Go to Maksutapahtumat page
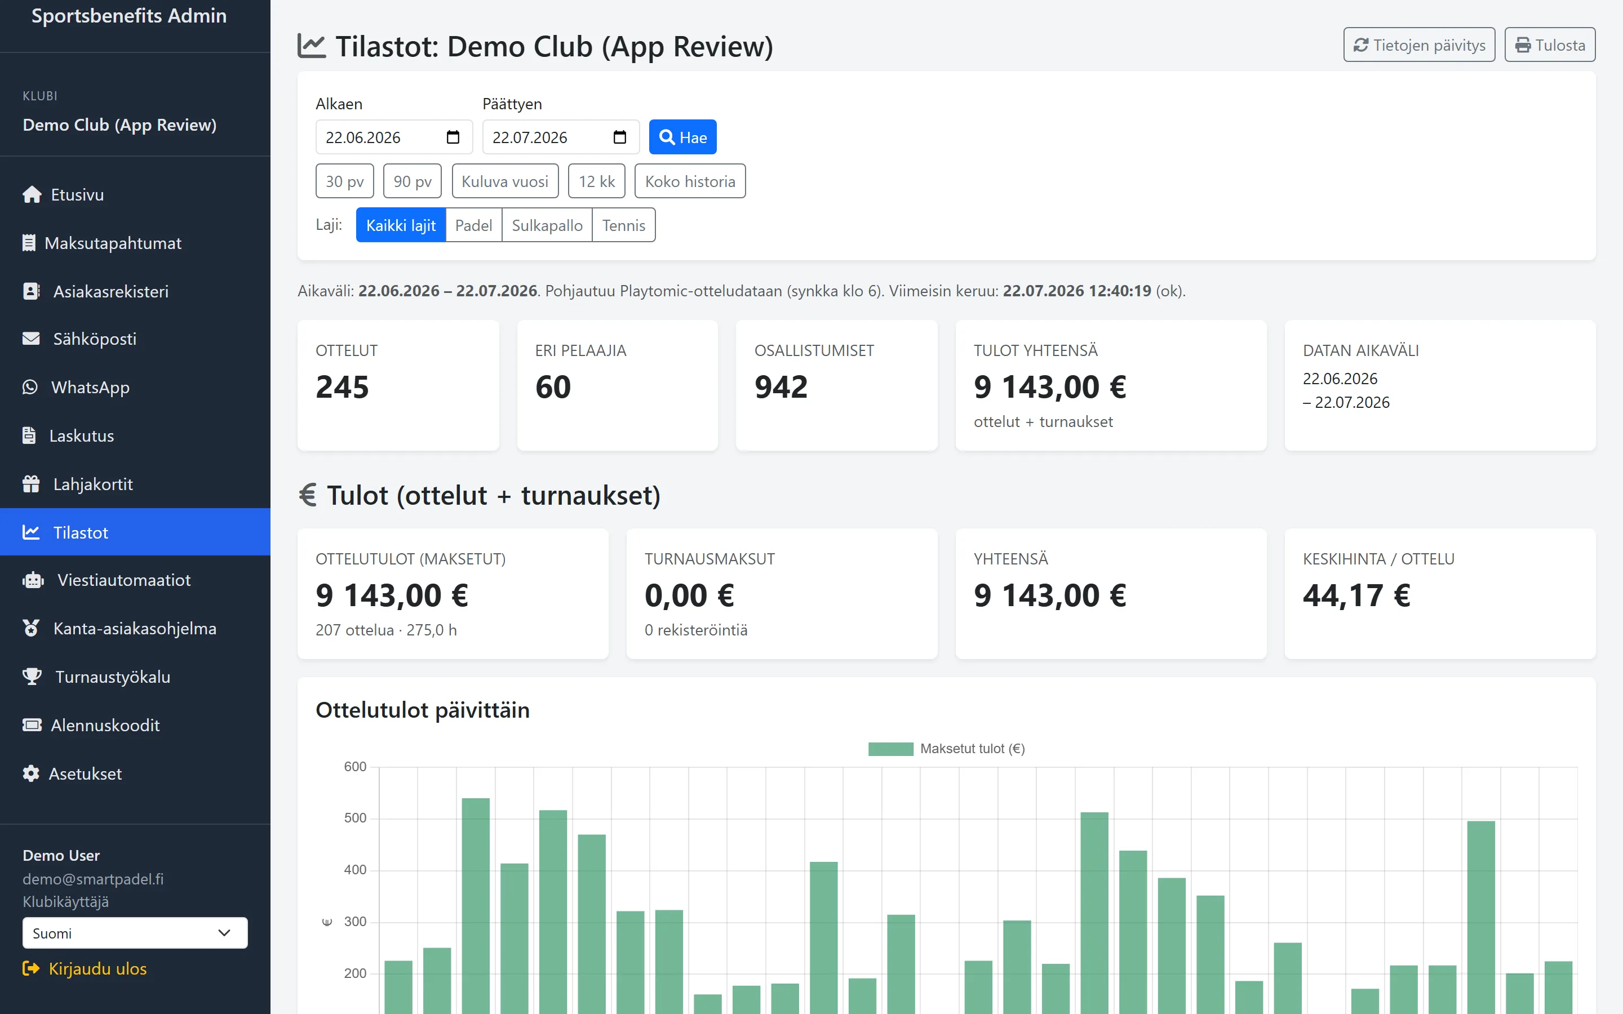 tap(135, 243)
